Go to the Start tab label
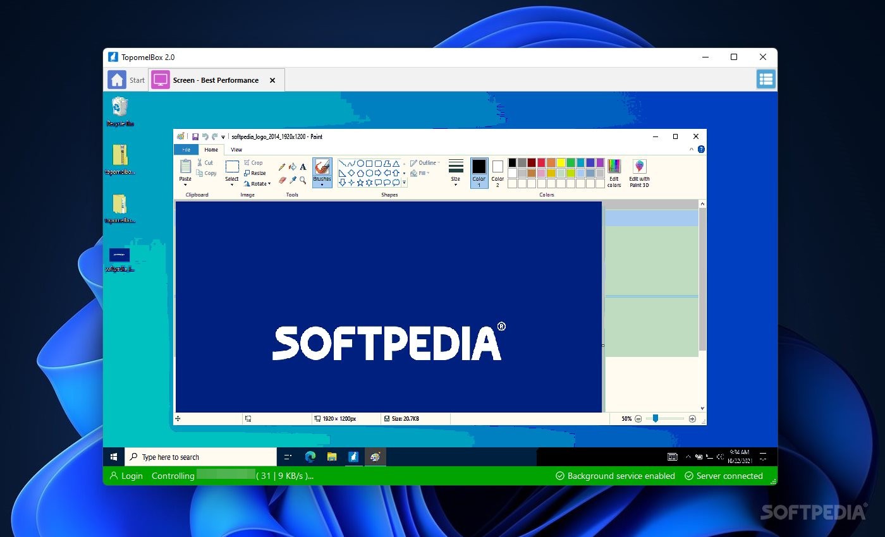Screen dimensions: 885x537 (137, 80)
